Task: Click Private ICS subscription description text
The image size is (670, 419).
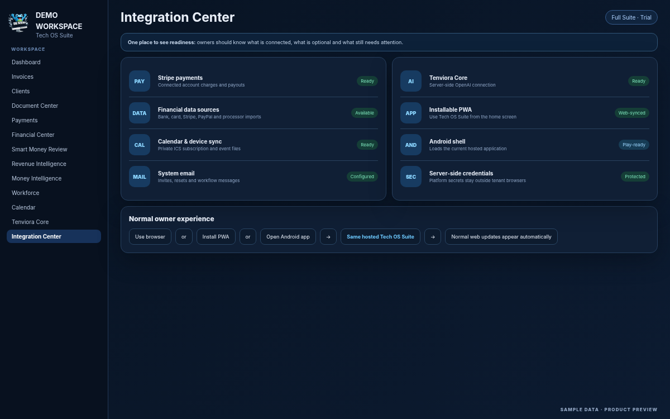Action: (199, 149)
